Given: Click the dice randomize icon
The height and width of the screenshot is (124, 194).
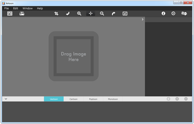Looking at the screenshot, I should [x=184, y=13].
